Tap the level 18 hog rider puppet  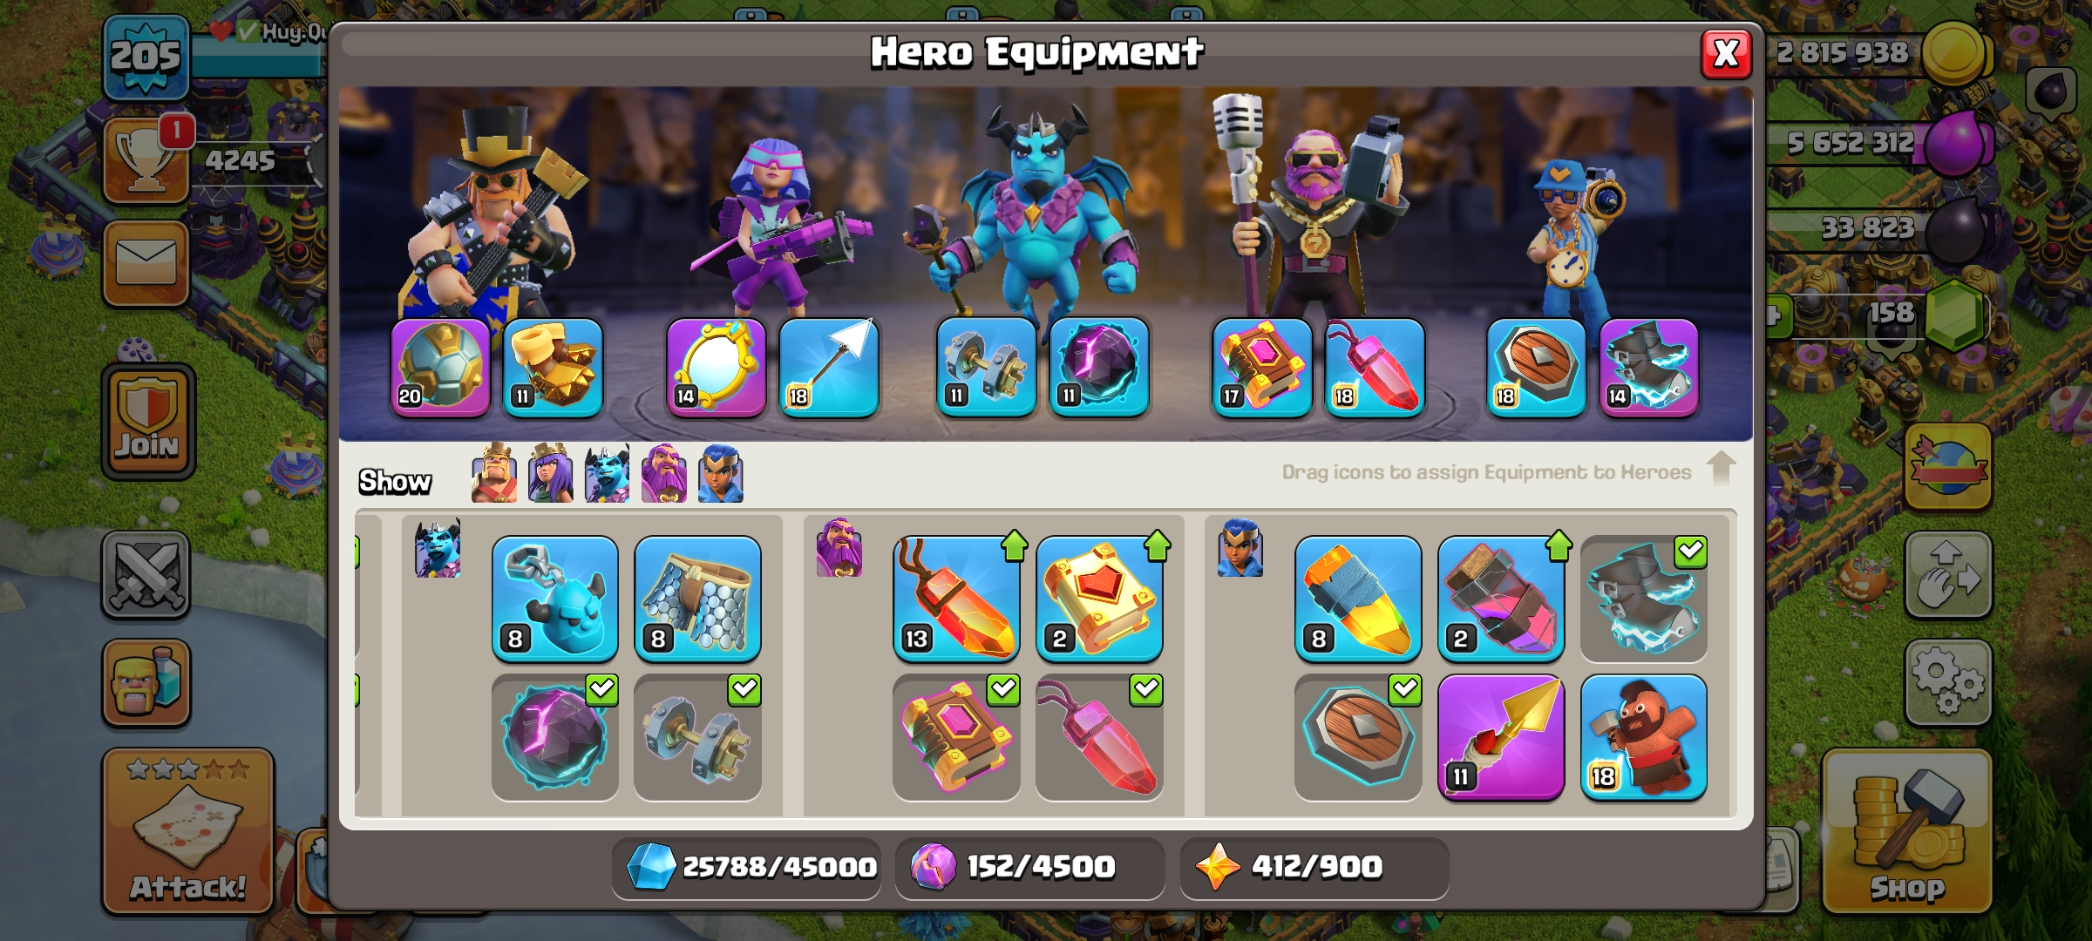point(1643,737)
